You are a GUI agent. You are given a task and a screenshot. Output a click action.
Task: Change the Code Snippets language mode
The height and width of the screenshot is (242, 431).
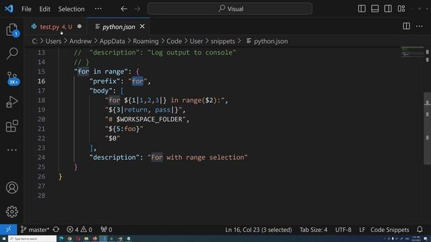coord(390,229)
